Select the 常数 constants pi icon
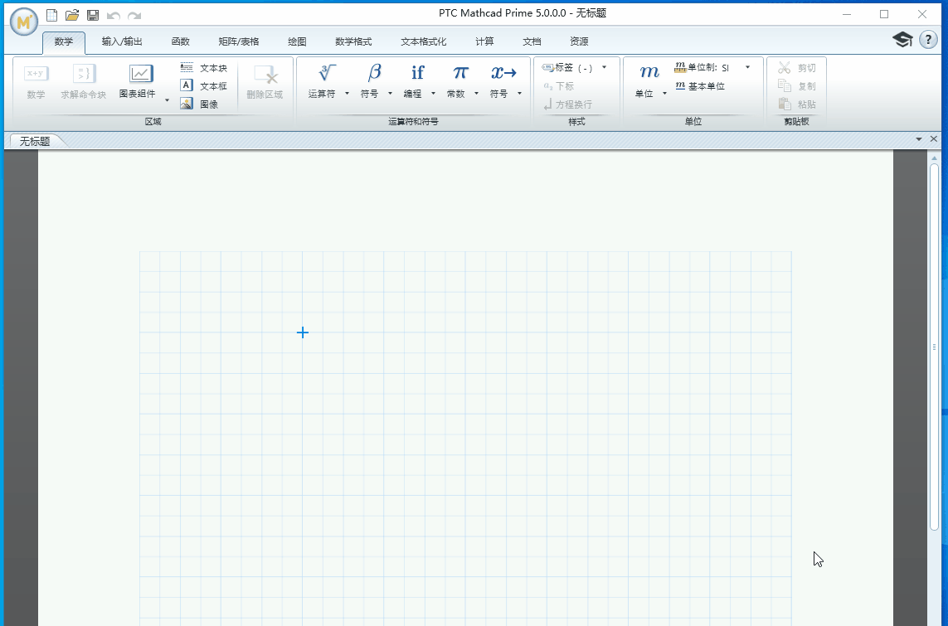This screenshot has height=626, width=948. tap(460, 74)
